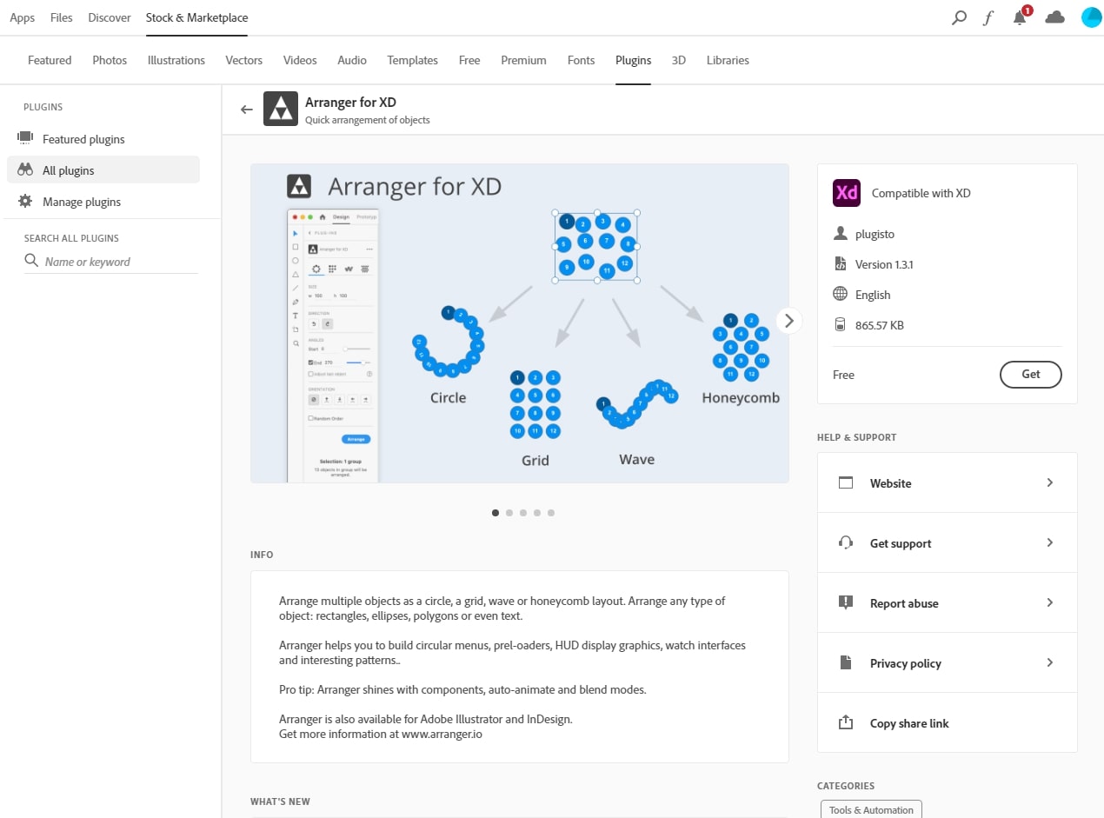
Task: Open the Get support link
Action: [948, 542]
